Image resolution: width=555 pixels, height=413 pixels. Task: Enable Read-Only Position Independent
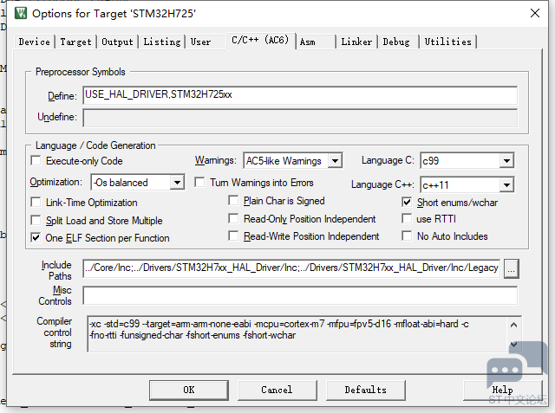[233, 219]
